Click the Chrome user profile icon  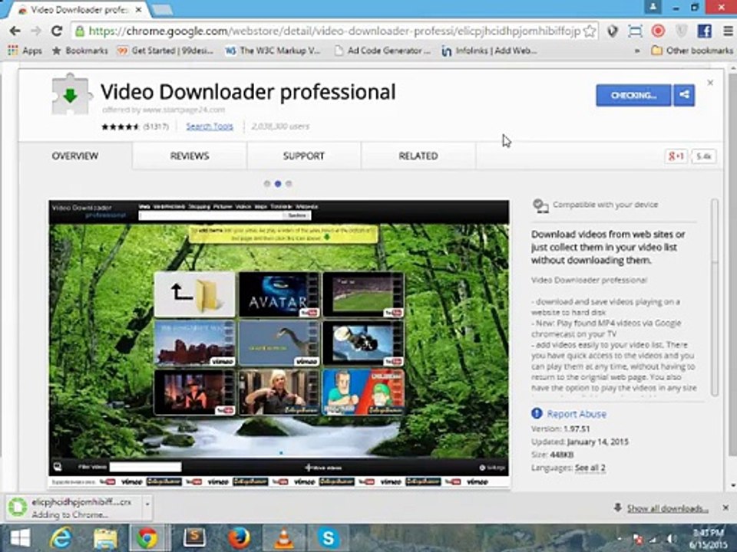coord(653,7)
